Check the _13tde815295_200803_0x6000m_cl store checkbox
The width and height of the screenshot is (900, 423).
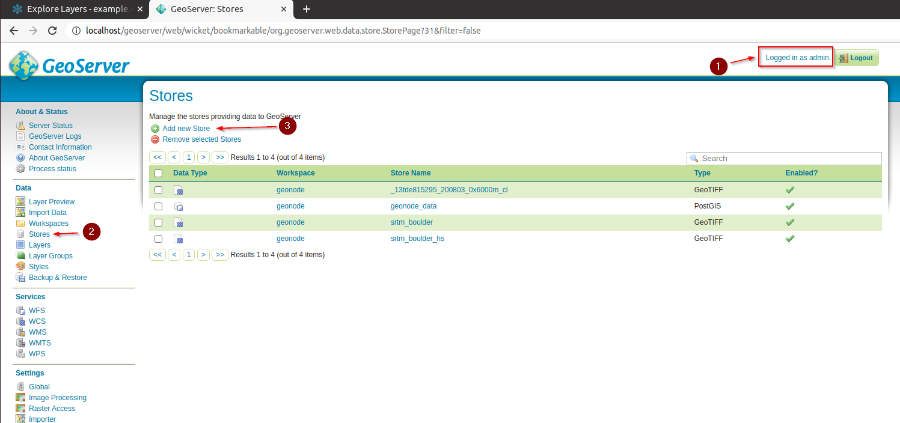pyautogui.click(x=159, y=190)
